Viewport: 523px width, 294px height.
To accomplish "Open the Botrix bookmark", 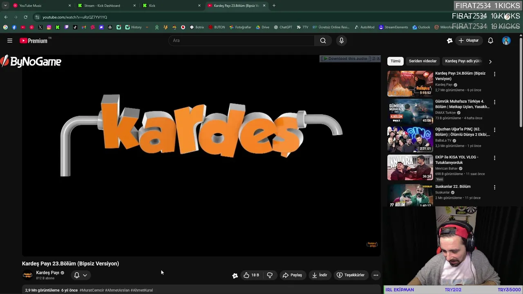I will 197,27.
